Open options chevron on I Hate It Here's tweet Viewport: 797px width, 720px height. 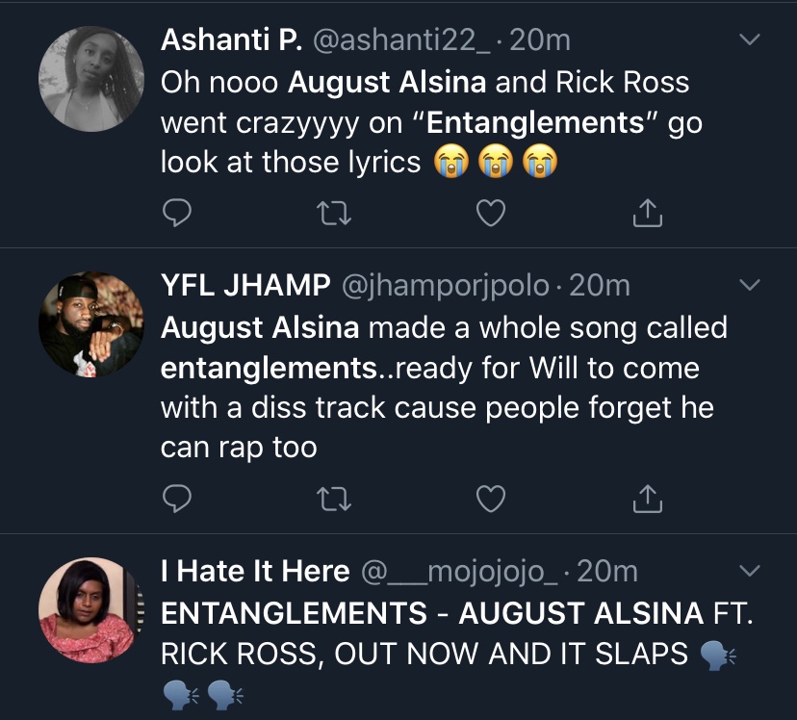(750, 570)
